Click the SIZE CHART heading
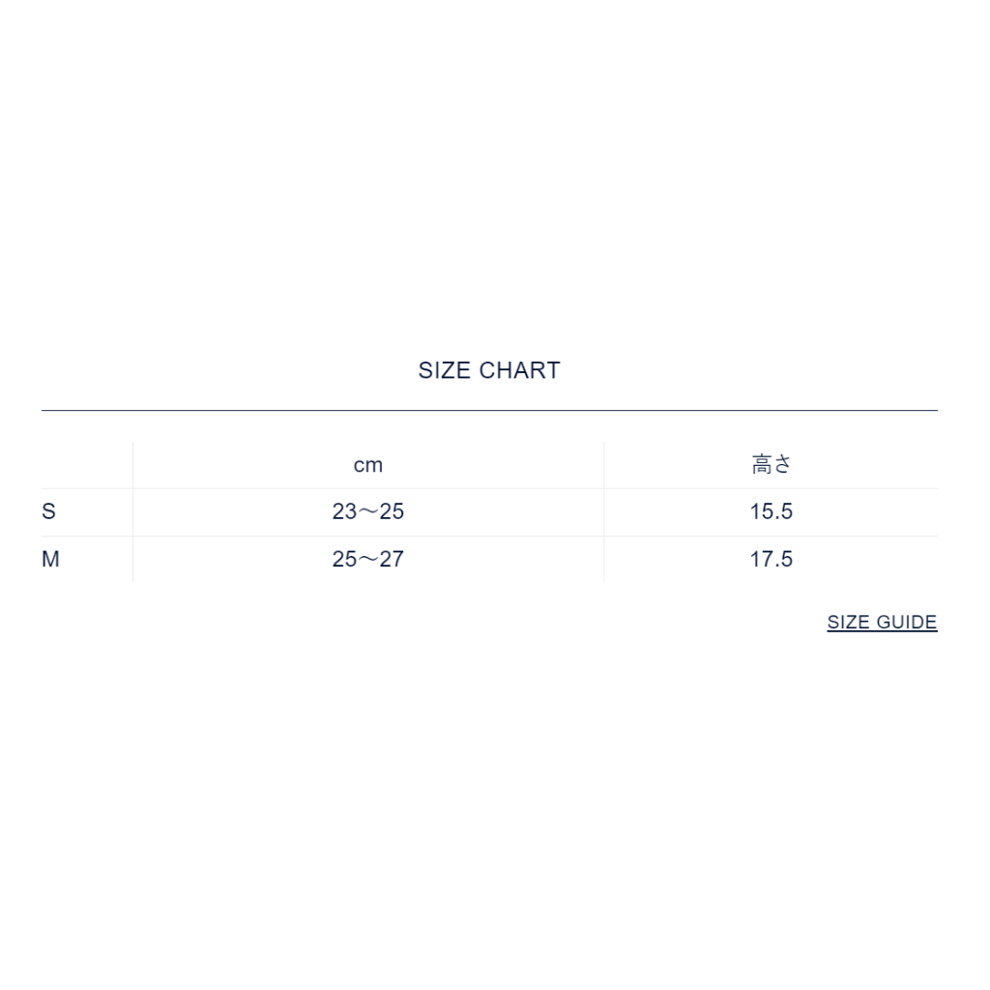Image resolution: width=990 pixels, height=990 pixels. coord(488,370)
